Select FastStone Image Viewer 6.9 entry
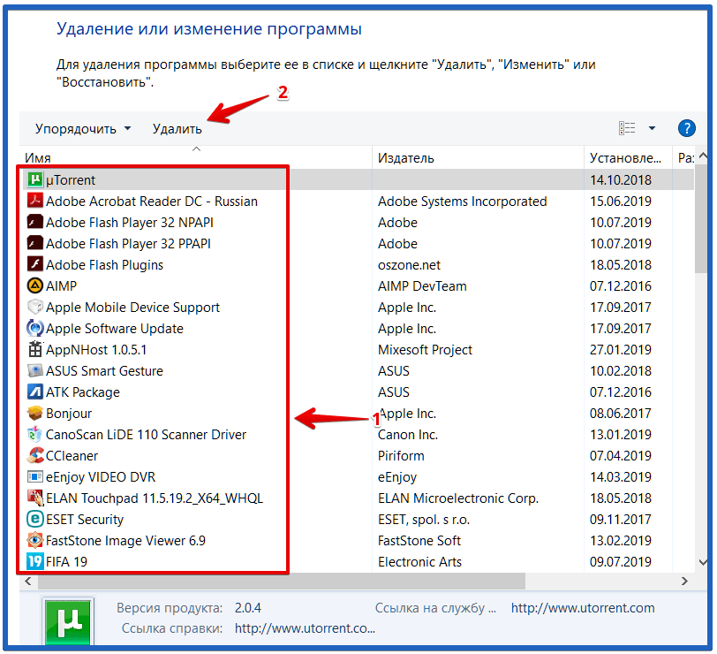The image size is (717, 654). click(125, 541)
